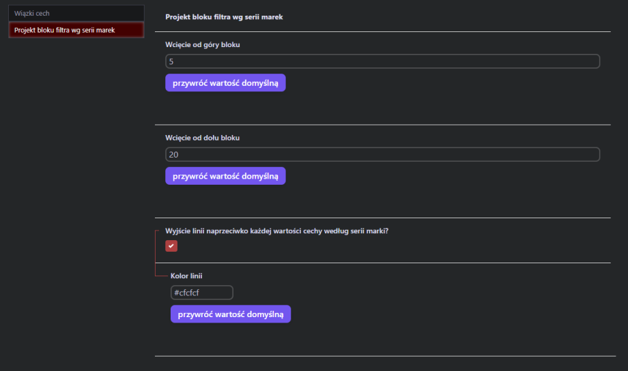Uncheck the Wyjście linii checkbox
The width and height of the screenshot is (628, 371).
click(x=171, y=246)
